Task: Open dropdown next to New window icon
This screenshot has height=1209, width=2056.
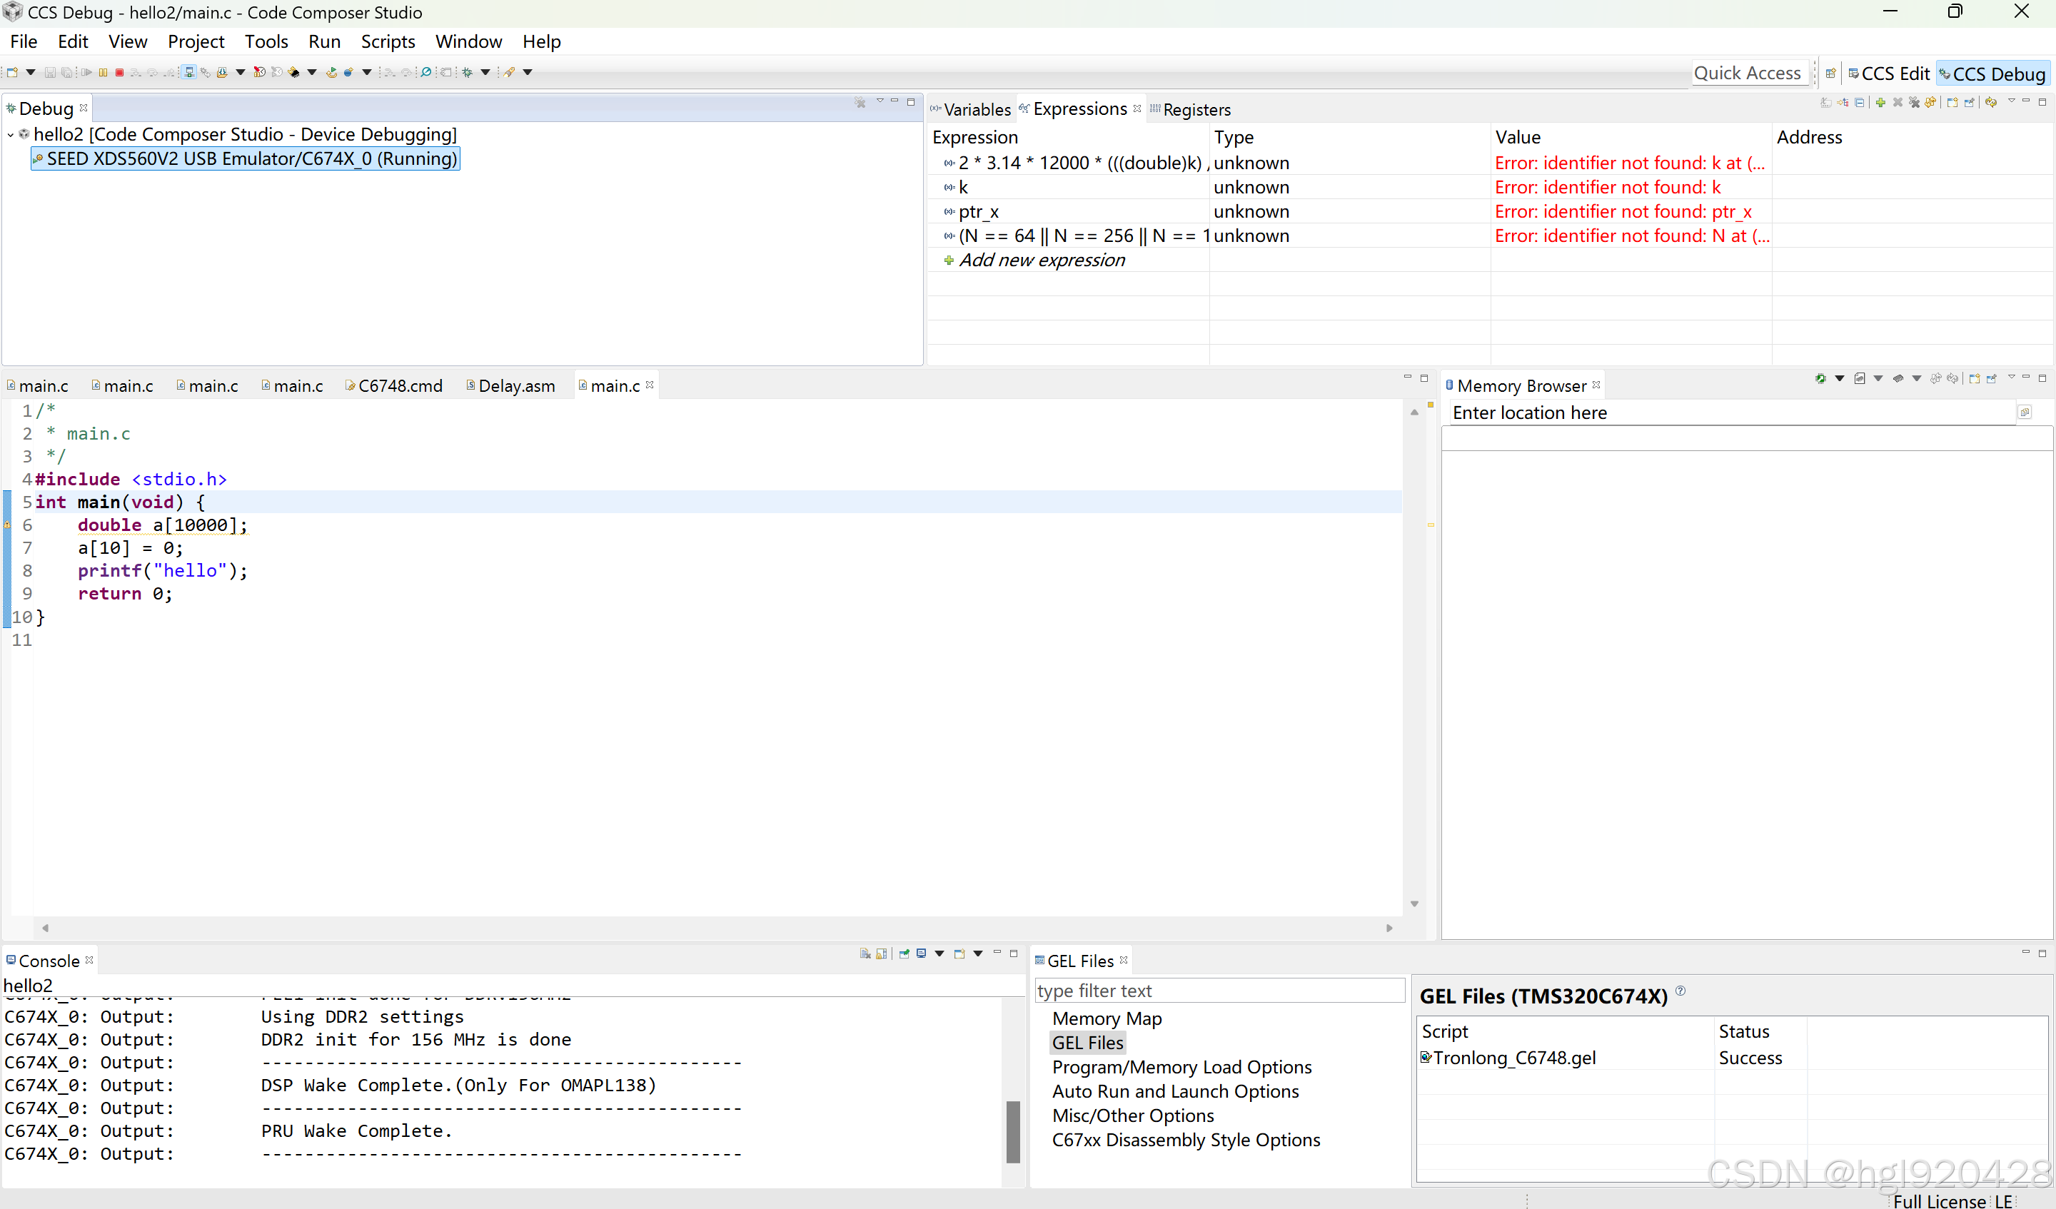Action: click(31, 73)
